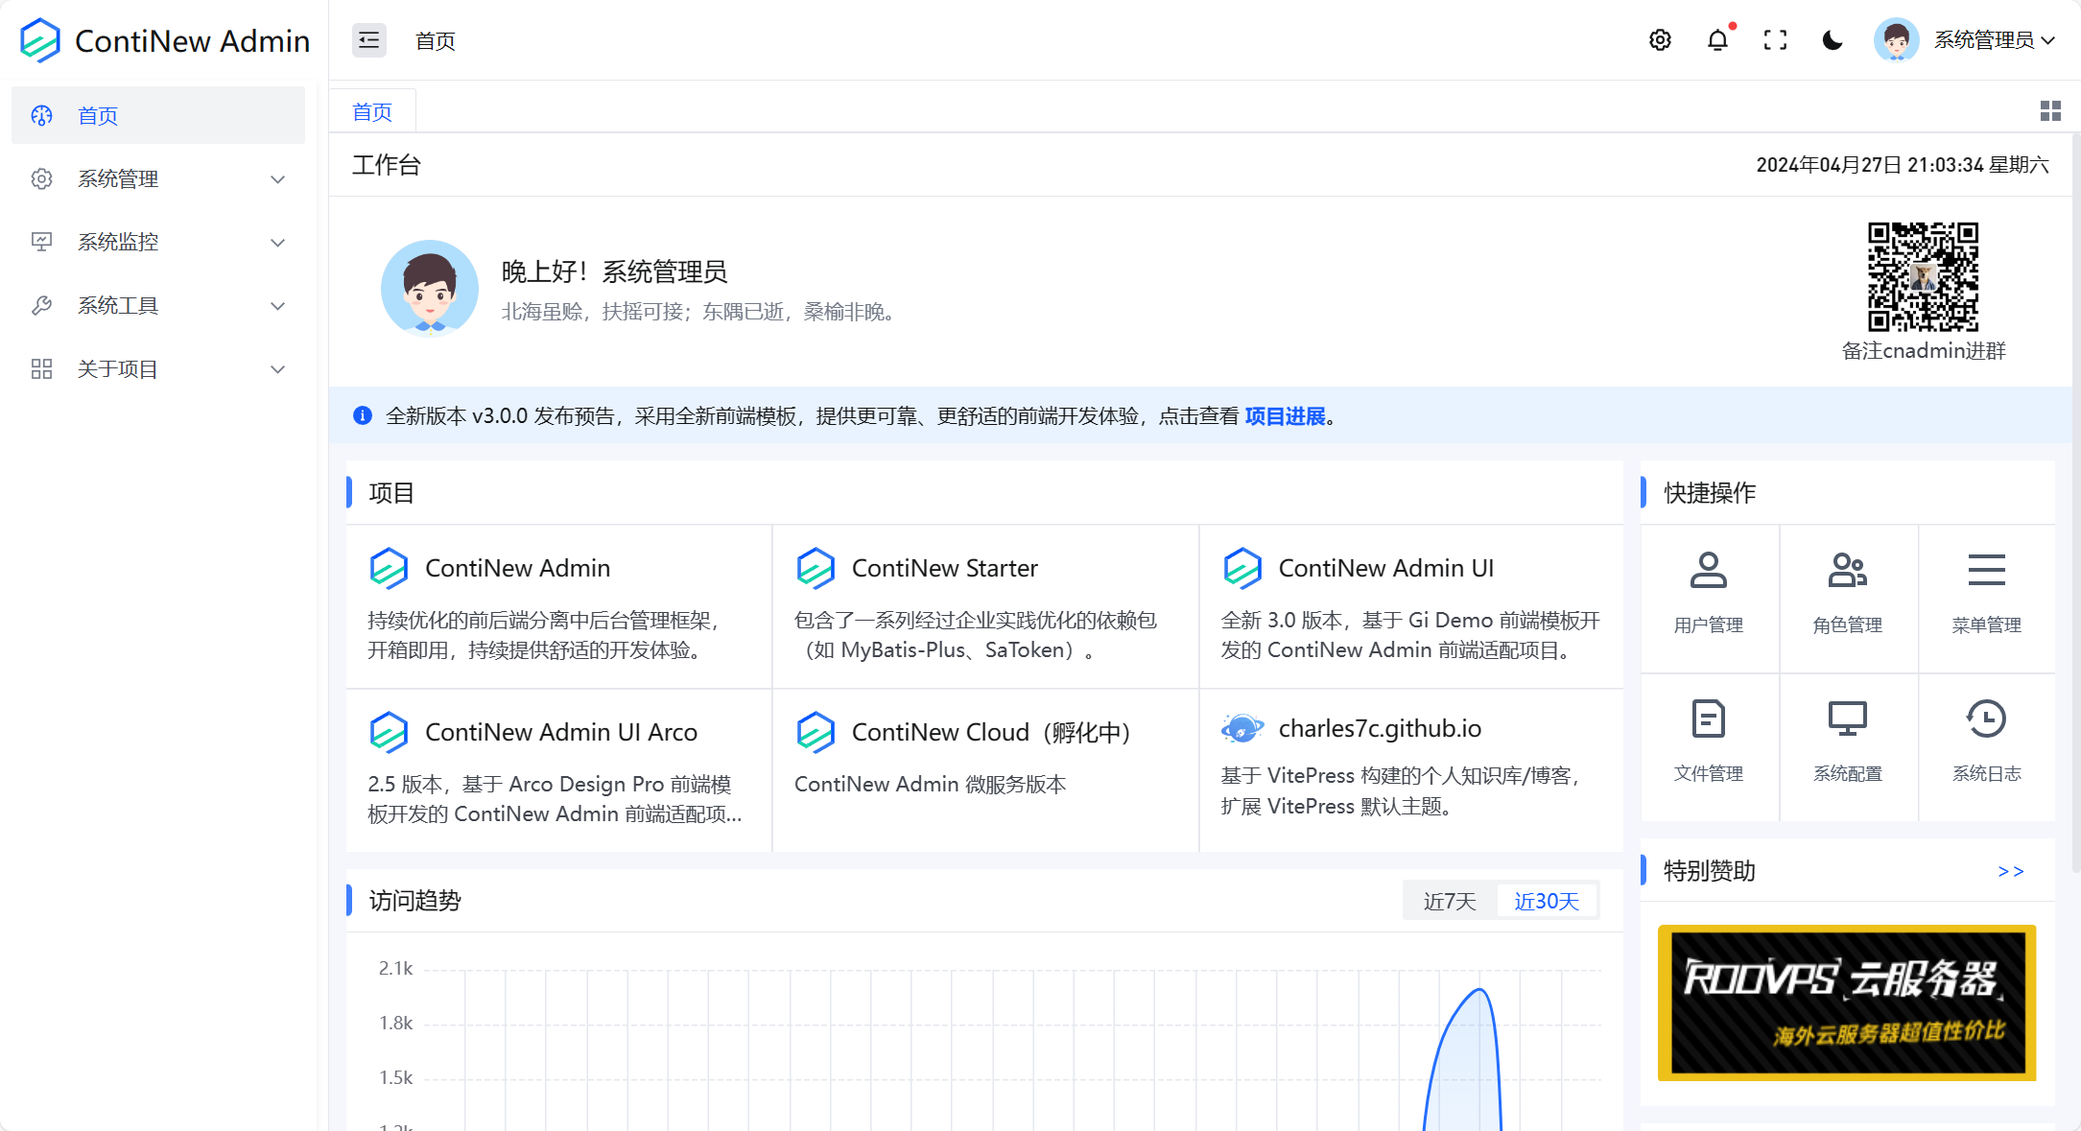
Task: Open 系统日志 in quick actions
Action: click(x=1986, y=741)
